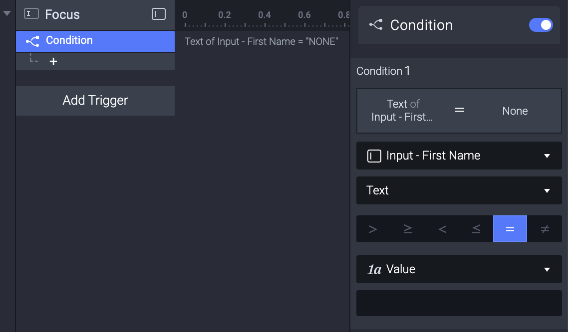Open the Value type dropdown
568x332 pixels.
click(x=459, y=269)
